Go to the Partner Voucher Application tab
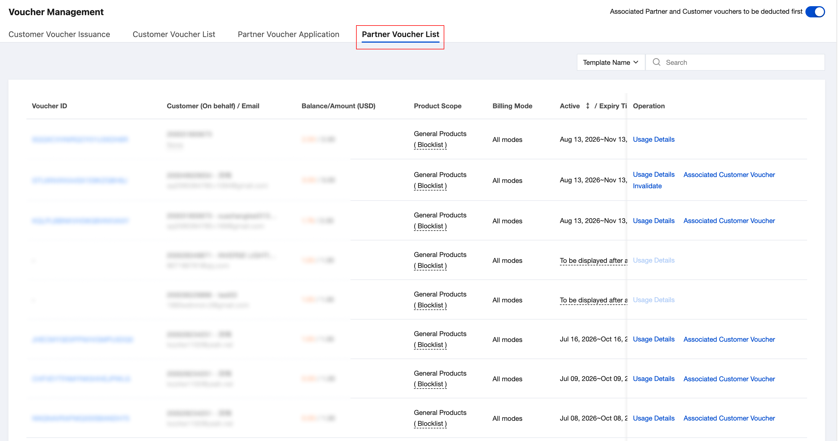 288,34
